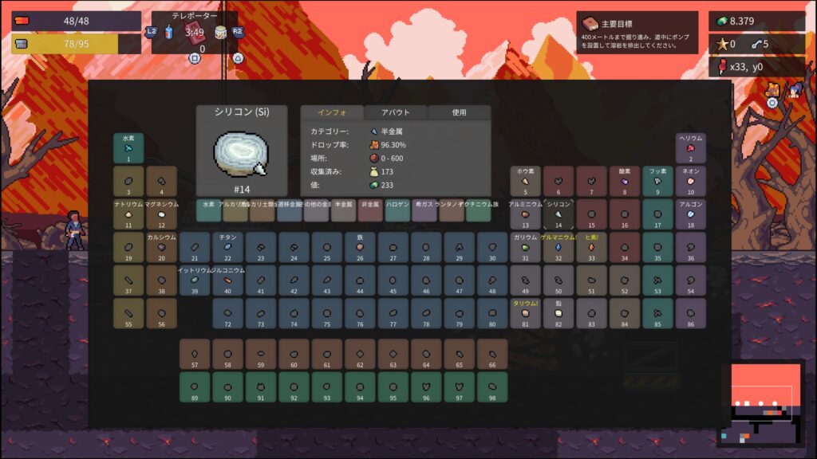Choose the Lead (鉛) element, number 82
The image size is (817, 459).
coord(558,314)
